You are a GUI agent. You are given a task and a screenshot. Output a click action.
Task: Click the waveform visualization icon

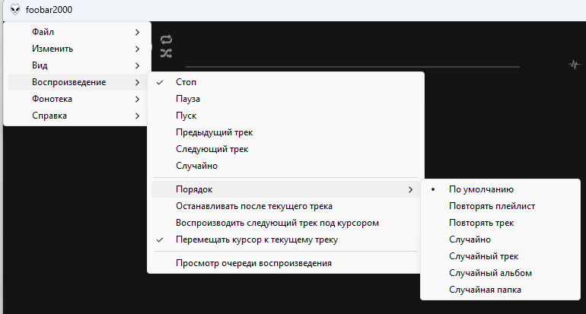575,65
